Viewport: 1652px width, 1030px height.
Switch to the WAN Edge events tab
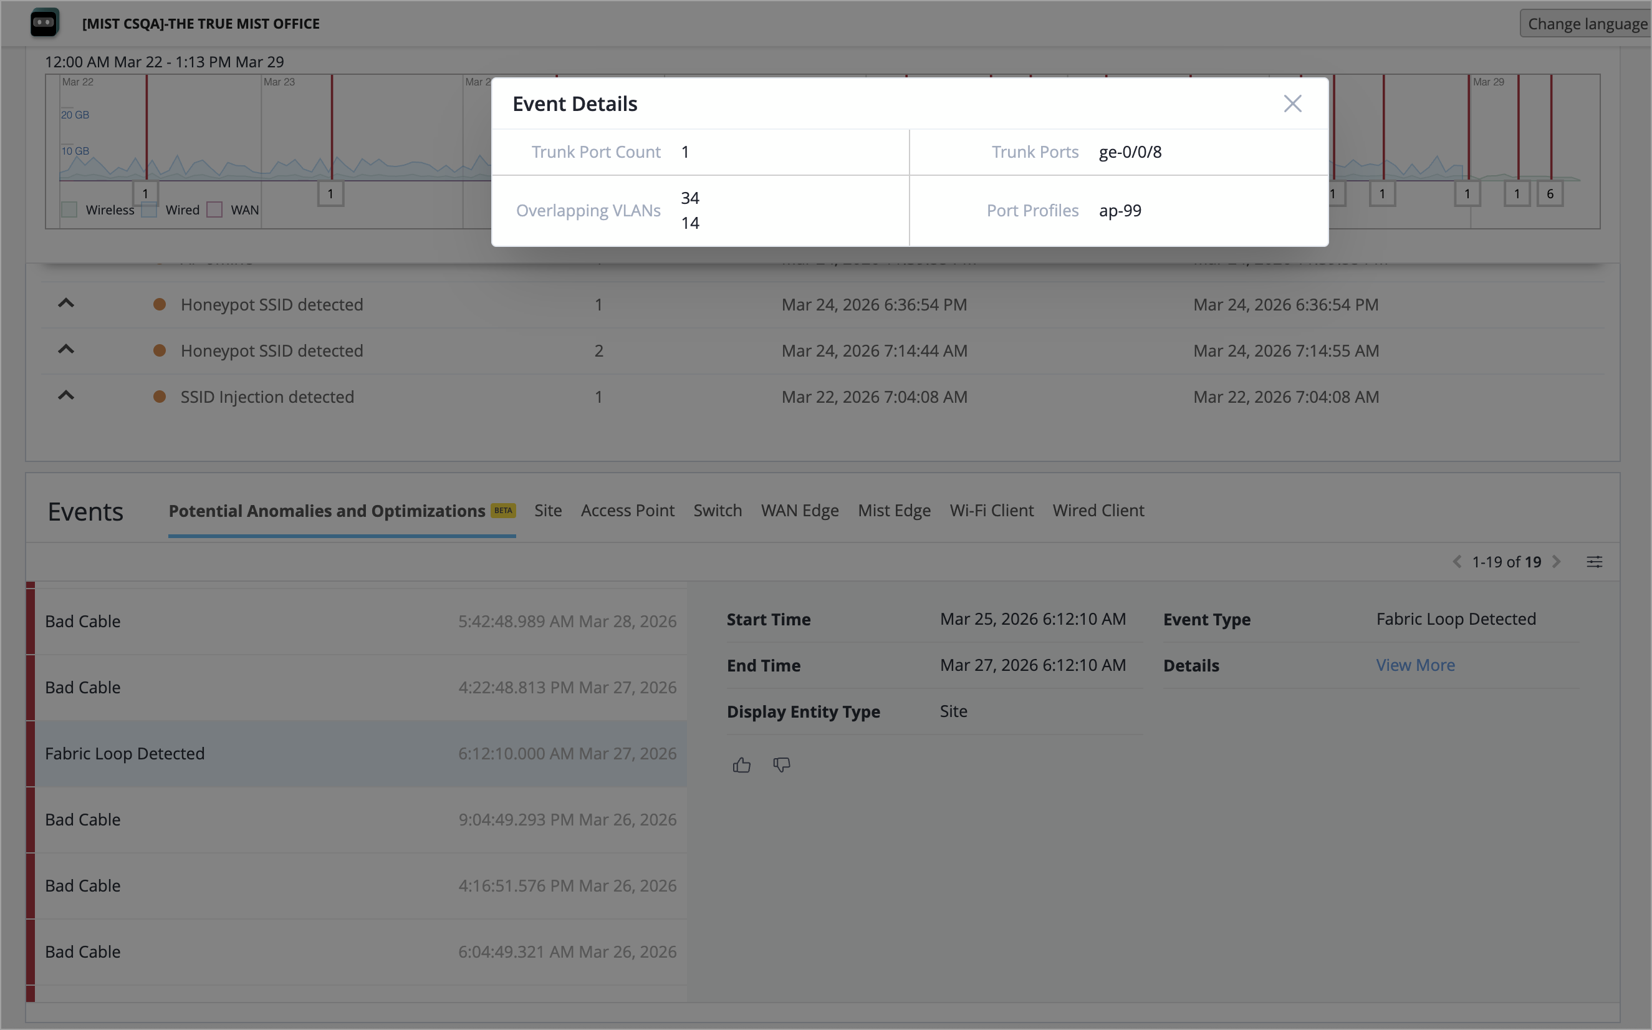tap(799, 510)
